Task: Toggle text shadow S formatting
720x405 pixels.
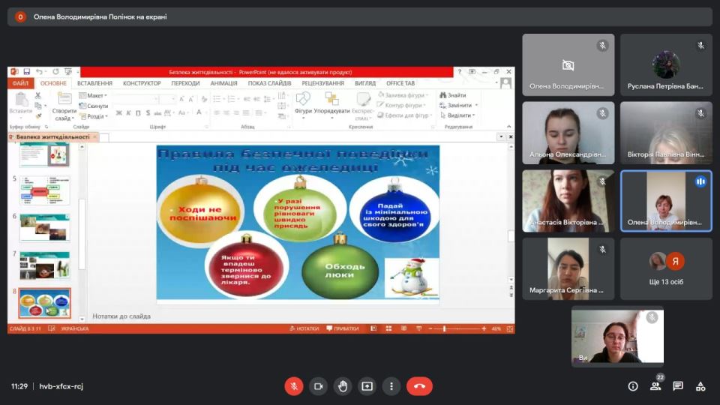Action: (x=148, y=113)
